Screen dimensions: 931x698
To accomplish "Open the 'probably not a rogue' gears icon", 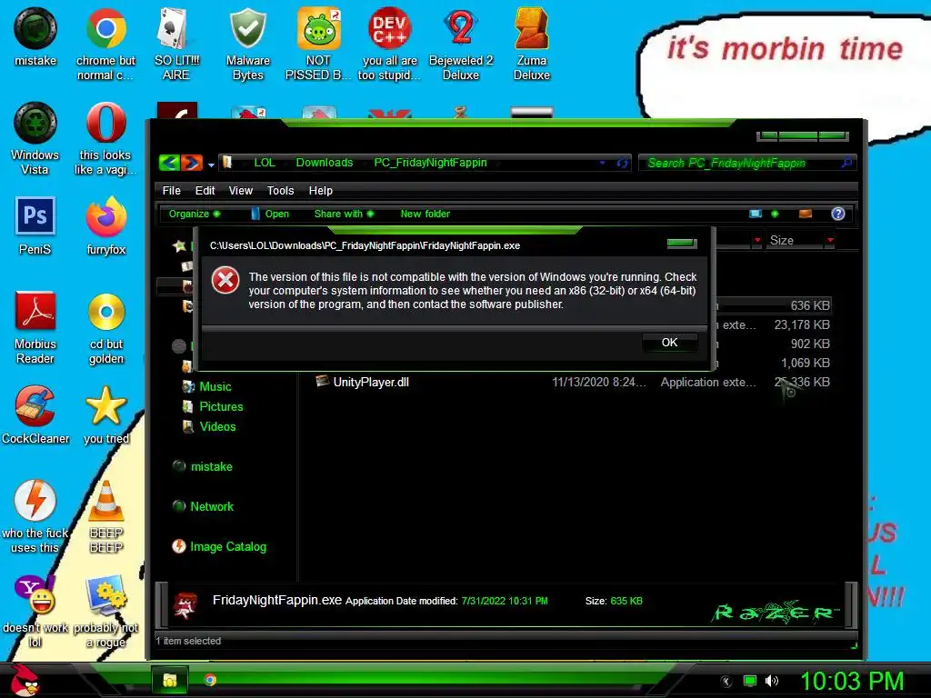I will (x=105, y=611).
